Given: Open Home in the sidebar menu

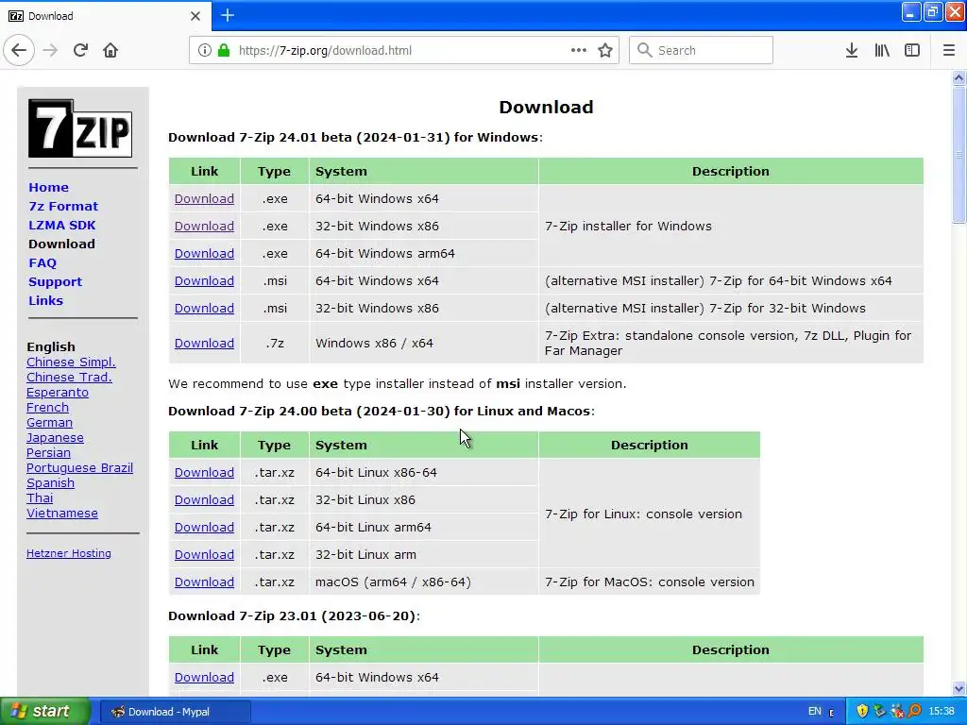Looking at the screenshot, I should [49, 188].
